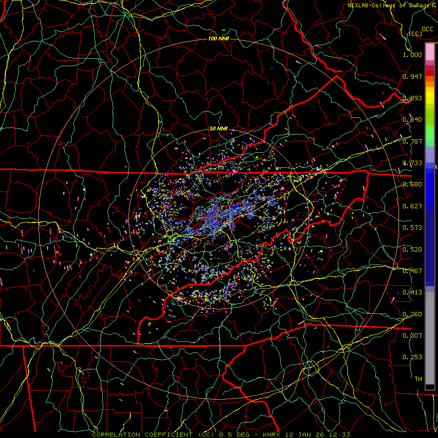438x438 pixels.
Task: Select the 0.520 legend value
Action: coord(412,250)
